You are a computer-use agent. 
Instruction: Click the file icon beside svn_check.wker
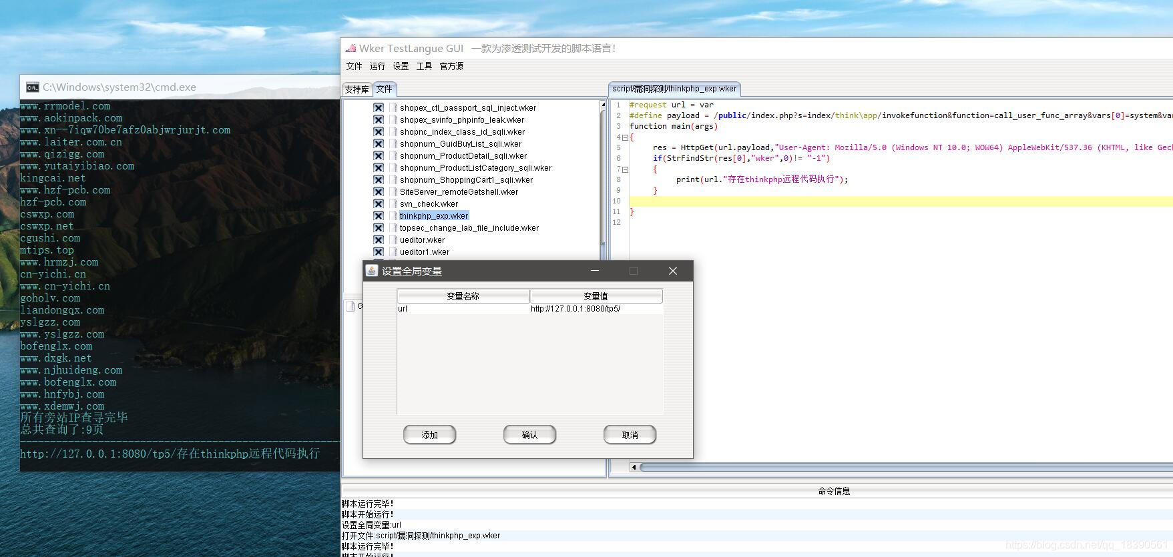(394, 203)
